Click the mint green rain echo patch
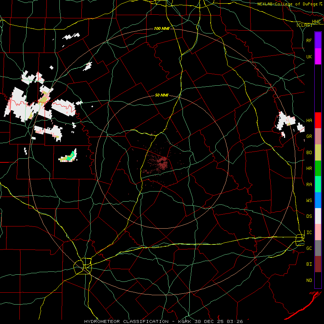This screenshot has width=324, height=324. (72, 157)
